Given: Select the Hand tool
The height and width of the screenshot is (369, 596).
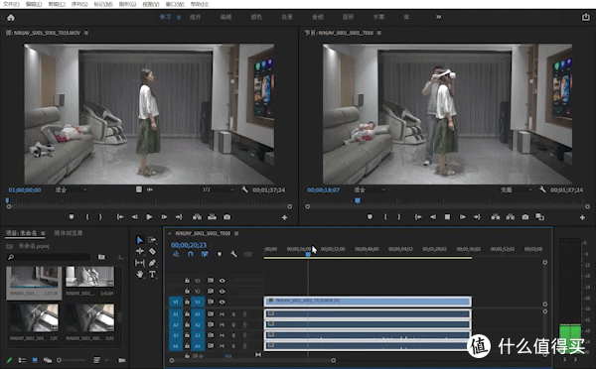Looking at the screenshot, I should (139, 274).
